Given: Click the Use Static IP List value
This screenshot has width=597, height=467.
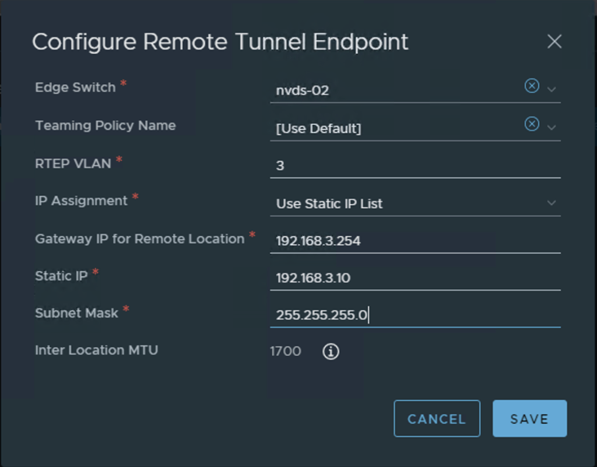Looking at the screenshot, I should (329, 203).
